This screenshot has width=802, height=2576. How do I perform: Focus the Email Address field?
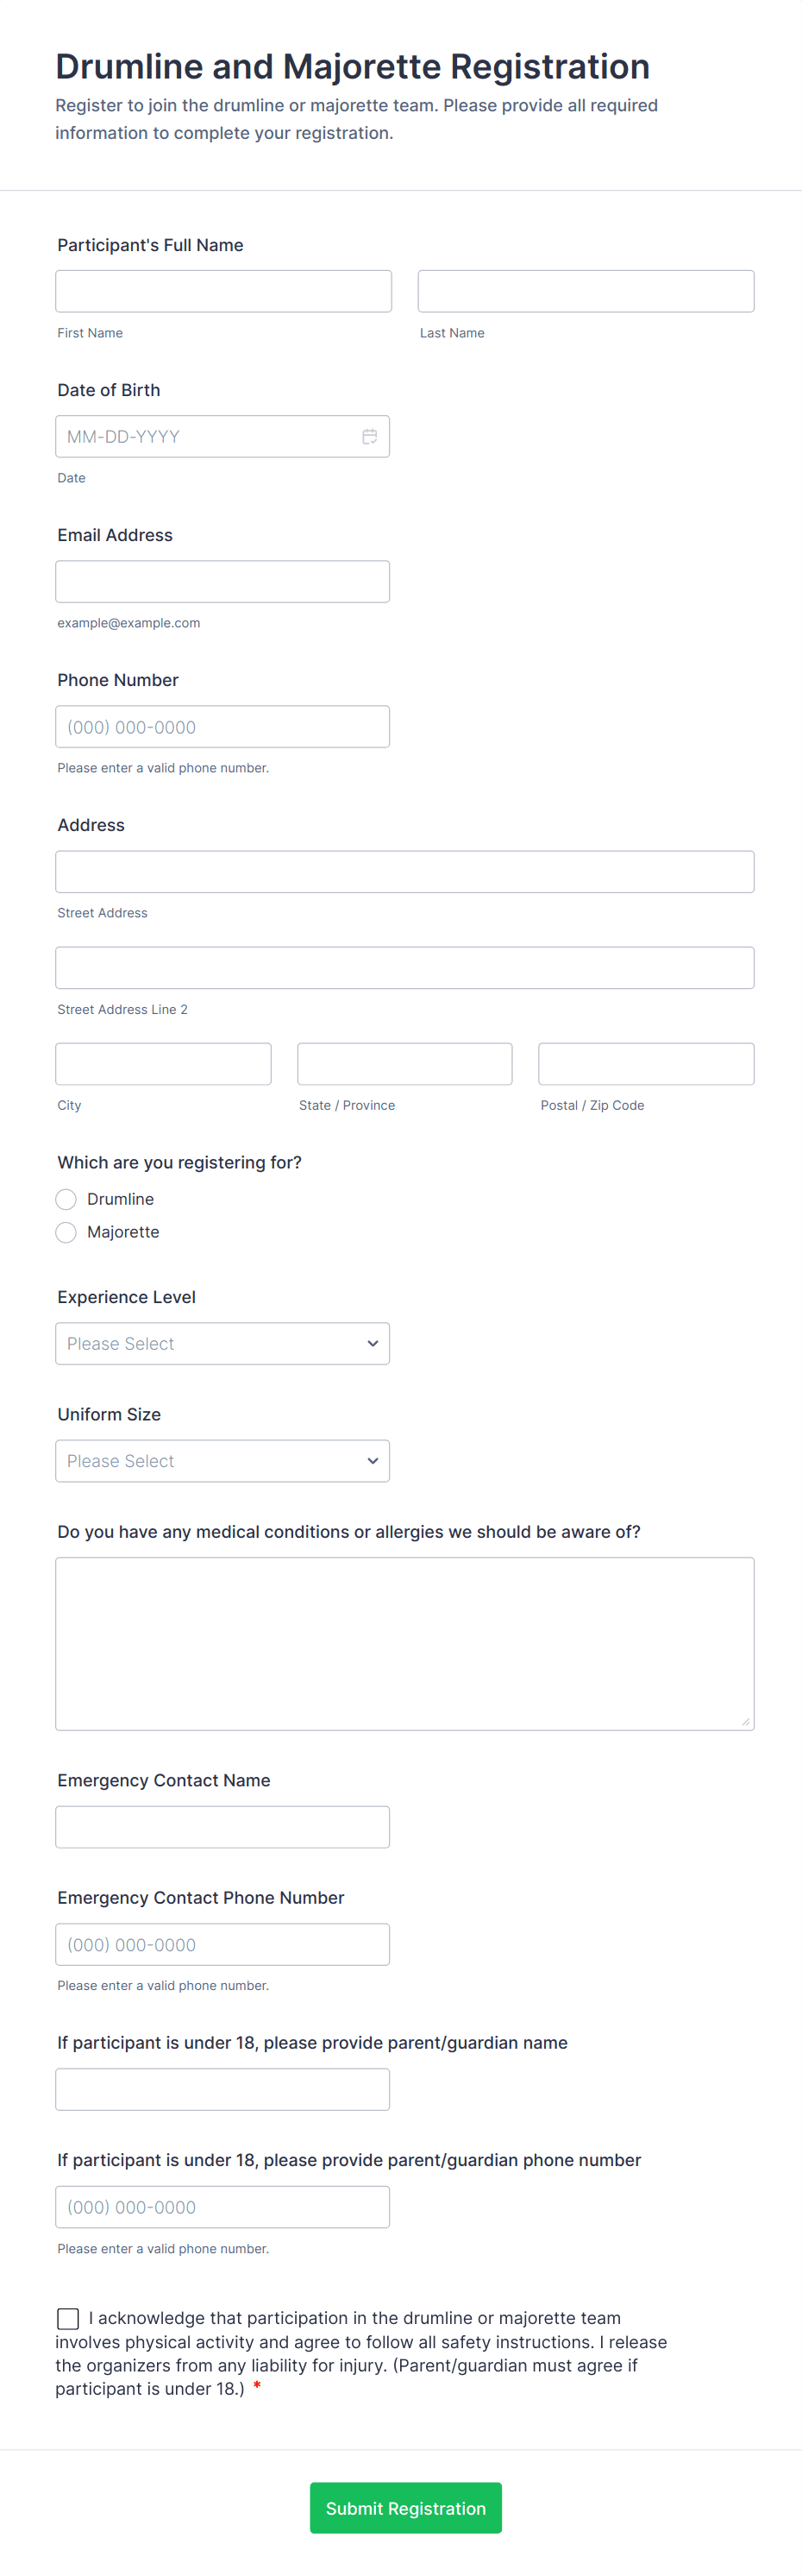click(x=222, y=581)
